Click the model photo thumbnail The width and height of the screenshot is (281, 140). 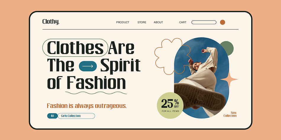point(201,78)
